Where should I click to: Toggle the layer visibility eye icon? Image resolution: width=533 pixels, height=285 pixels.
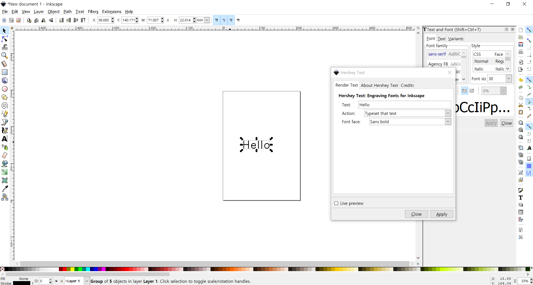(x=56, y=281)
